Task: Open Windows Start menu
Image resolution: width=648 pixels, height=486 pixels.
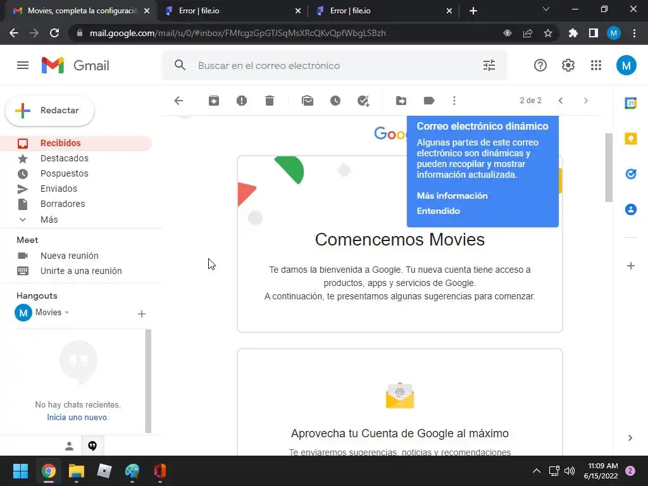Action: pyautogui.click(x=20, y=471)
